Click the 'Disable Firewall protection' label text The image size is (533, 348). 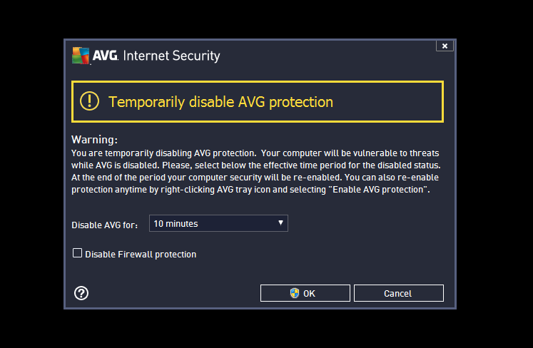[141, 254]
